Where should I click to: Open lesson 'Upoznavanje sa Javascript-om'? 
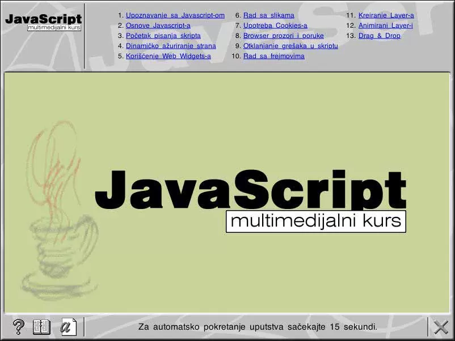(x=174, y=15)
